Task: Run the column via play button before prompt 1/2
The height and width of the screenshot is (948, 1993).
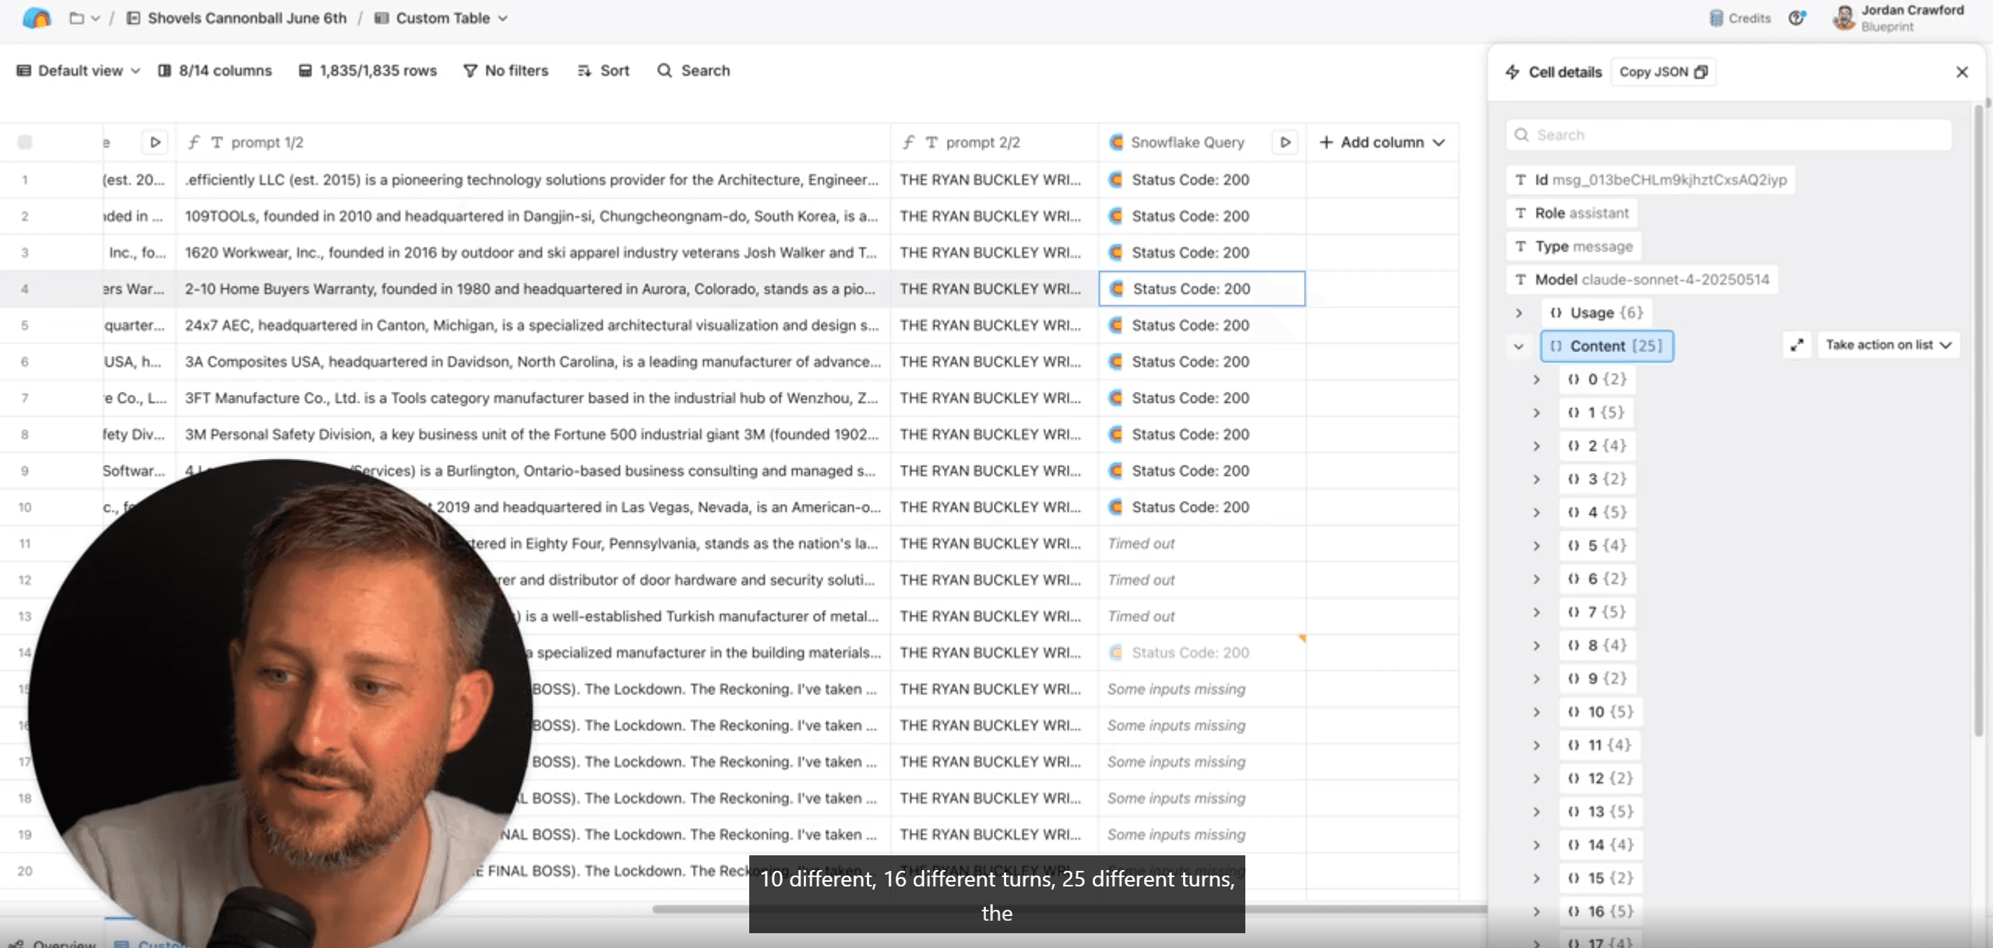Action: pyautogui.click(x=155, y=143)
